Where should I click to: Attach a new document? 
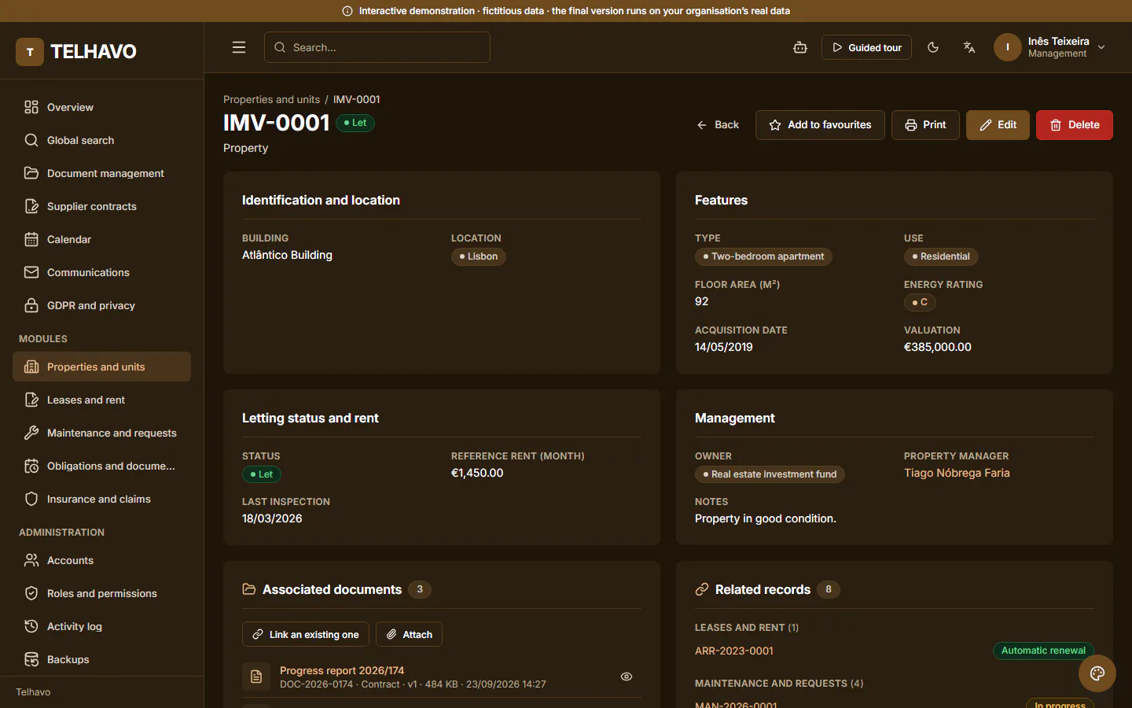coord(409,634)
